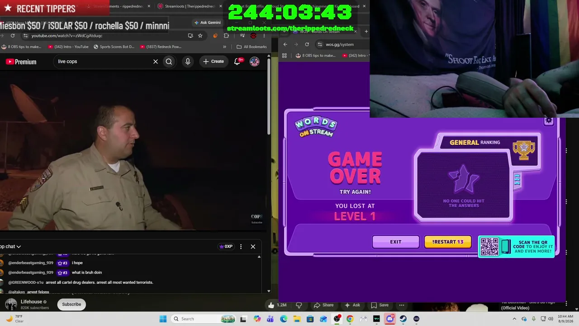Click the General Ranking trophy icon
The image size is (579, 326).
pyautogui.click(x=524, y=150)
